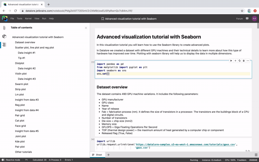The image size is (259, 162).
Task: Delete the cell with trash icon
Action: [244, 61]
